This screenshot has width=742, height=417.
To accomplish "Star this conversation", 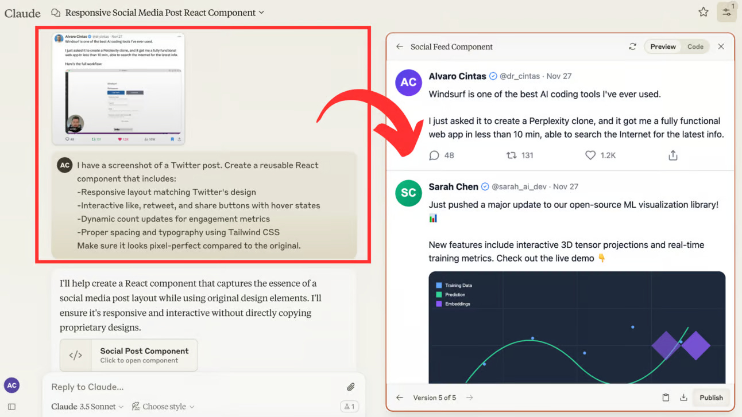I will click(704, 12).
